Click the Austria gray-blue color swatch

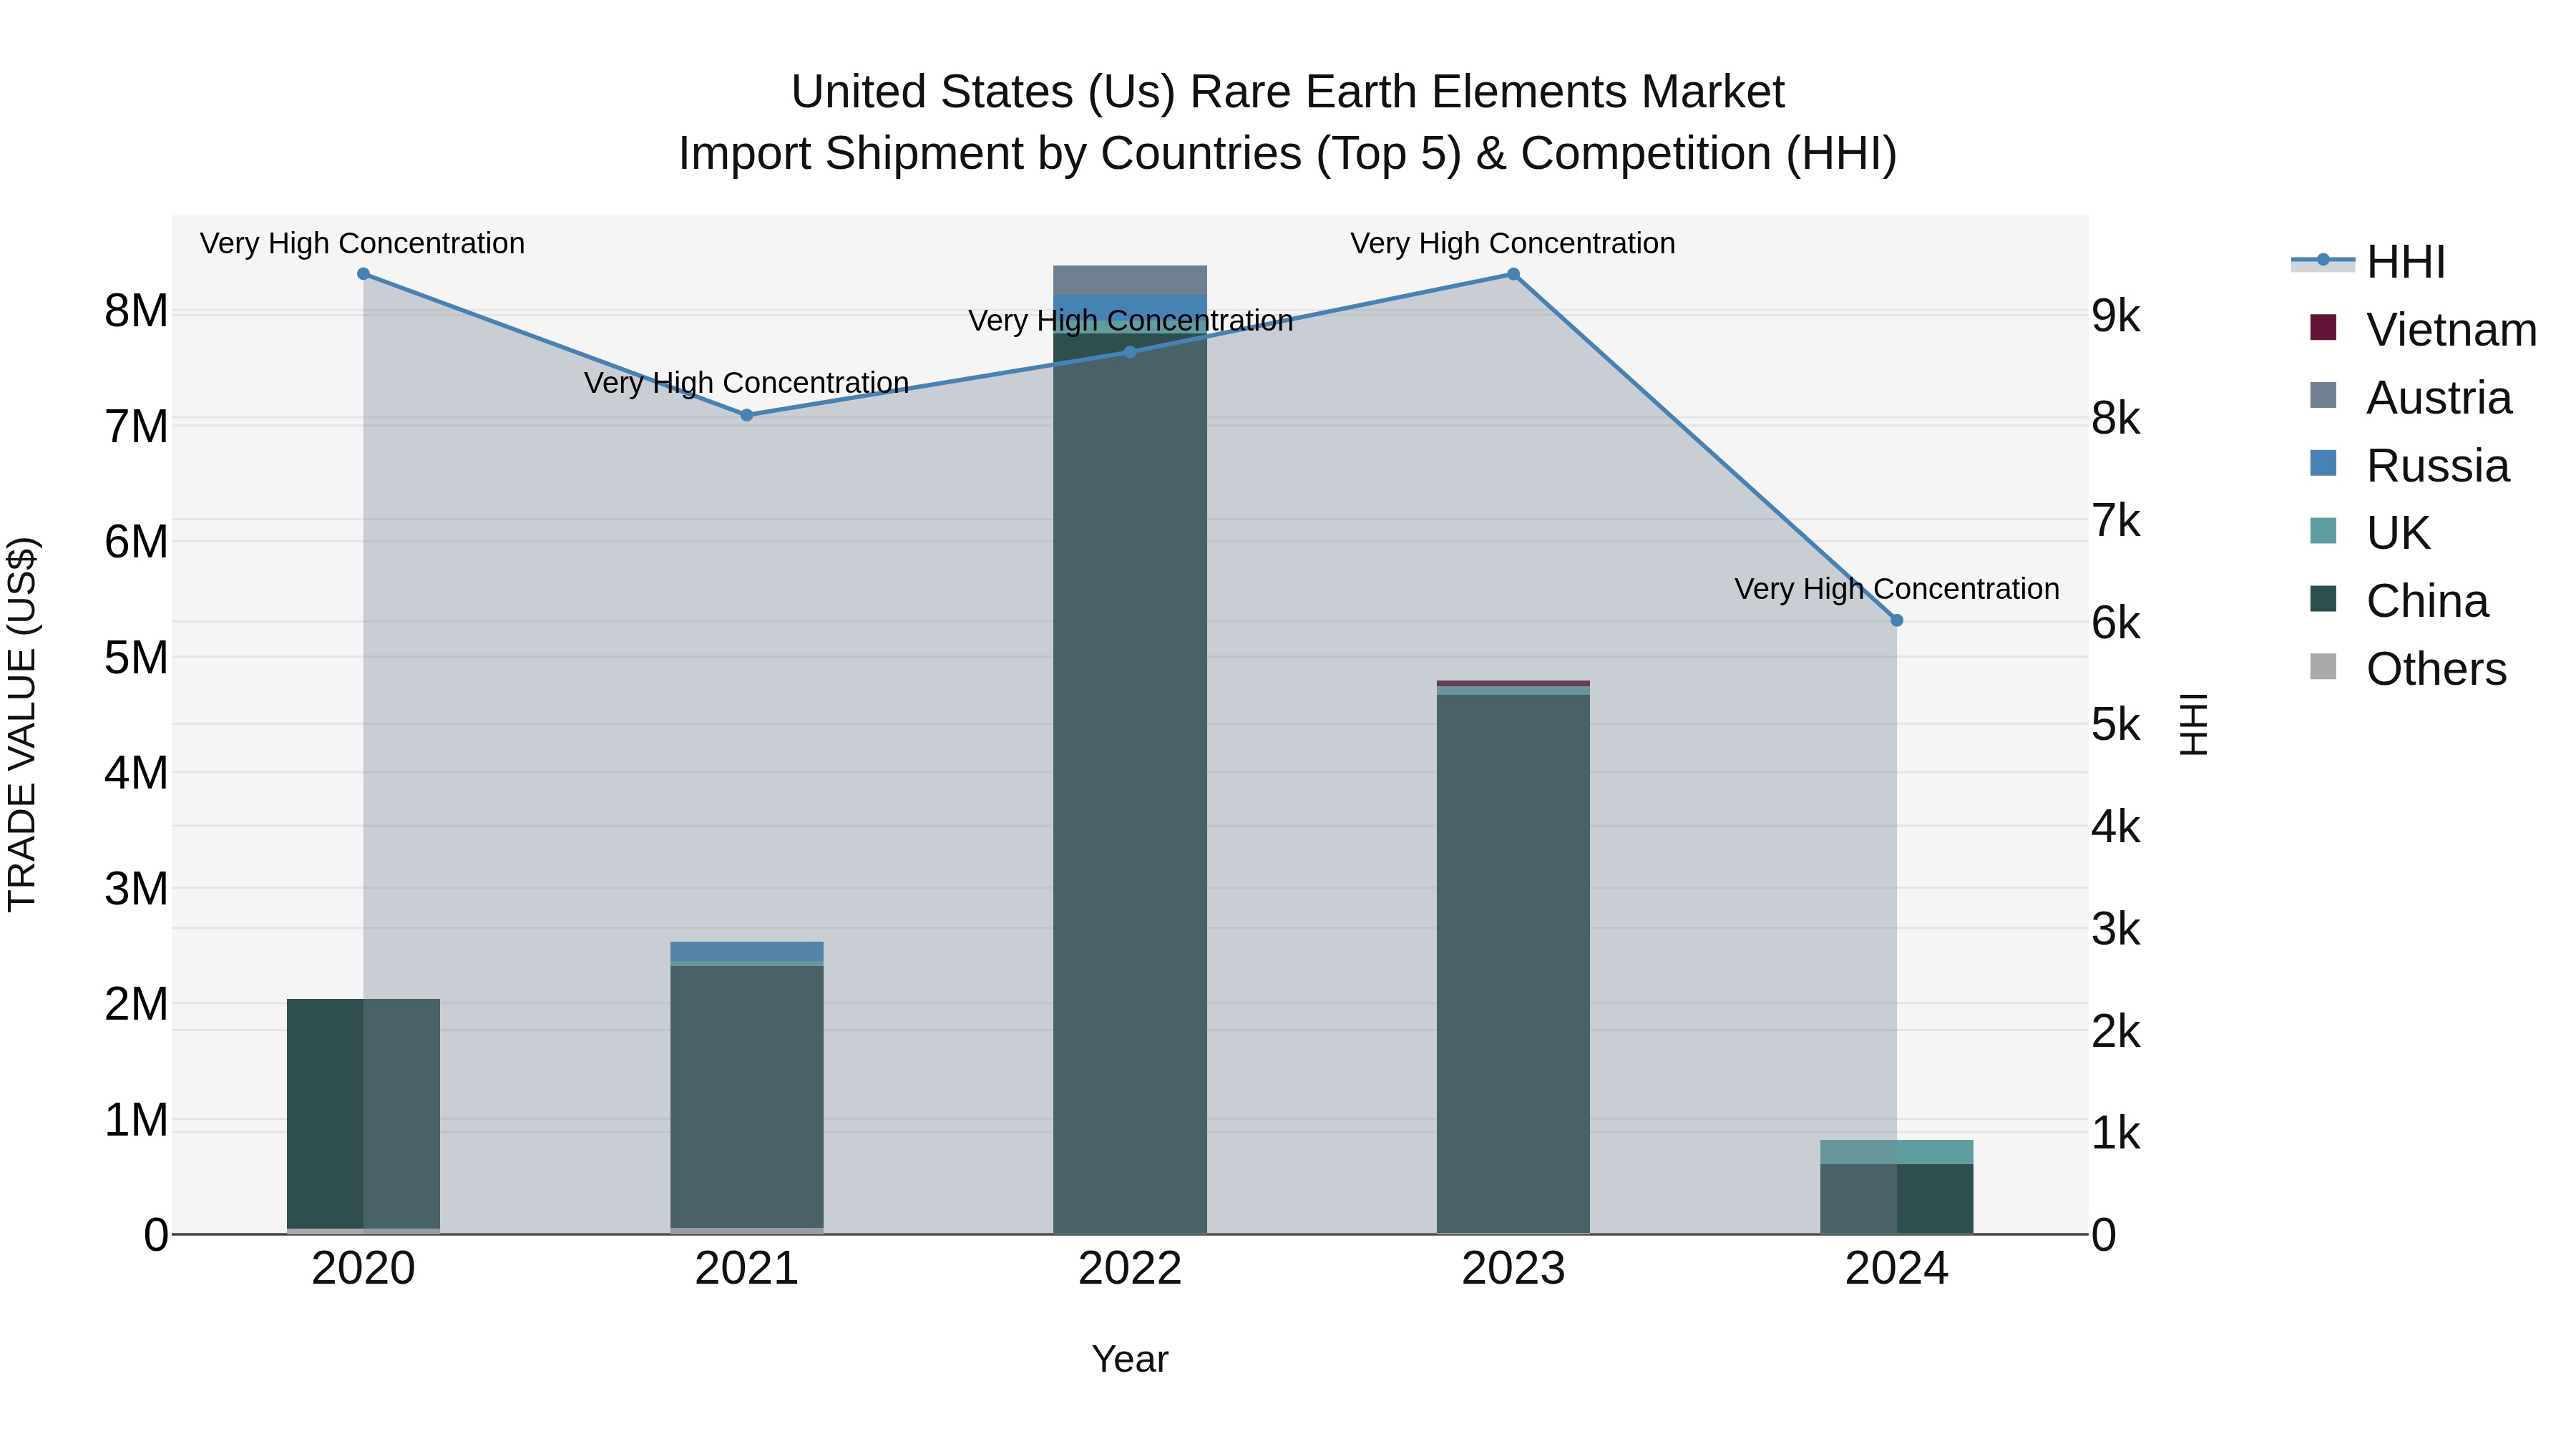click(2323, 395)
